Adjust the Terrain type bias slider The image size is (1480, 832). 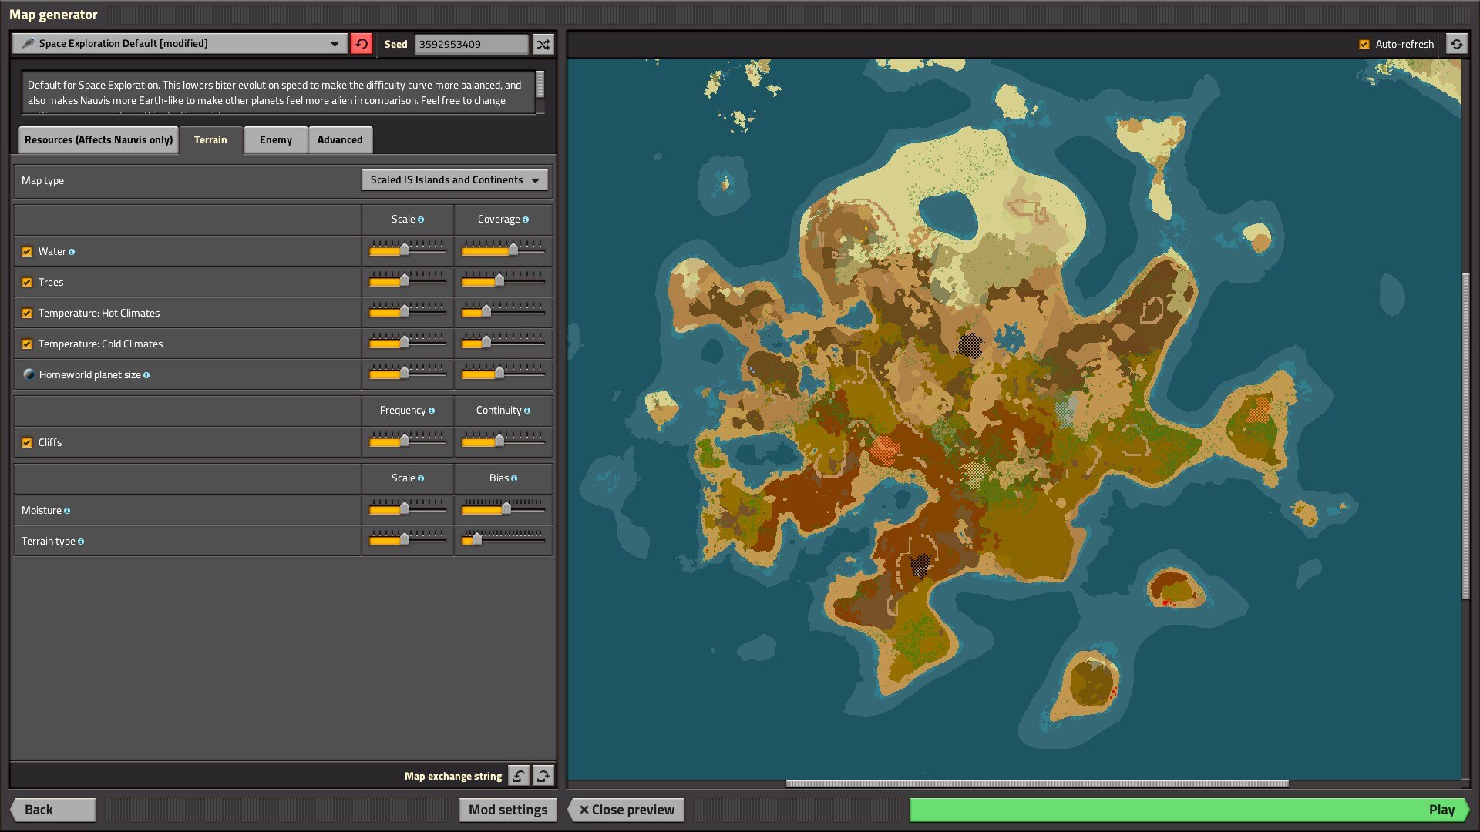(x=503, y=539)
